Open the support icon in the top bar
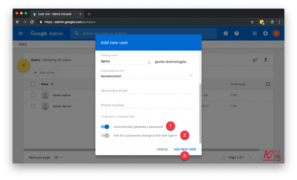The width and height of the screenshot is (297, 180). tap(226, 33)
